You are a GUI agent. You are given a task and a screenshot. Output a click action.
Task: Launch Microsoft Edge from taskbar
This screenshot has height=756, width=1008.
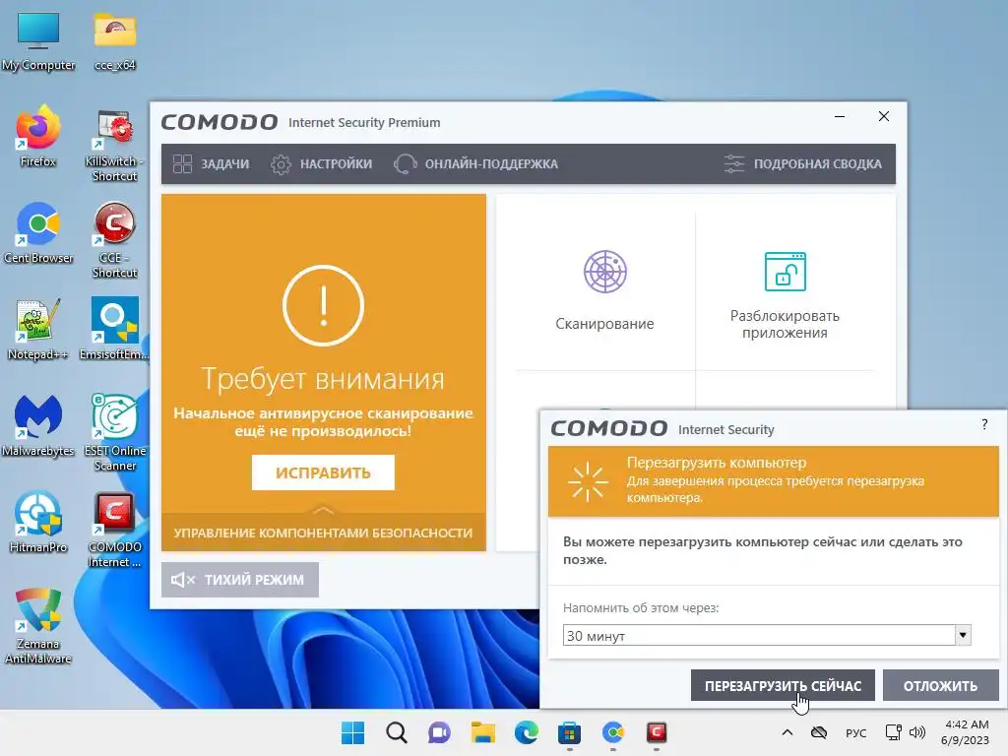pos(527,732)
